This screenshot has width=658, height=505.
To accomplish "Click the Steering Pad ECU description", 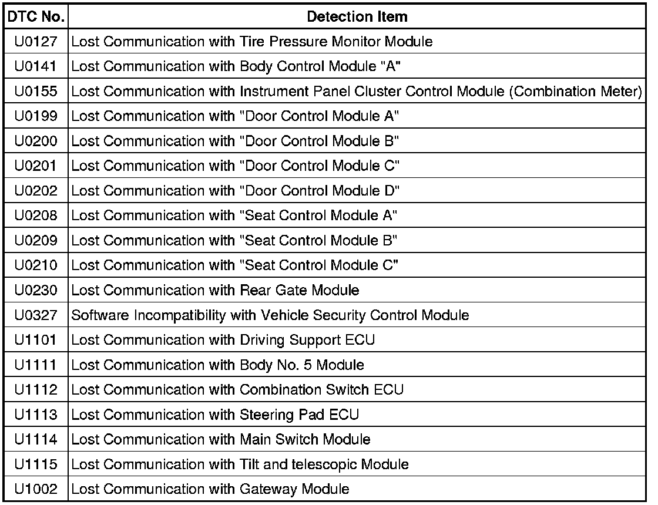I will pyautogui.click(x=215, y=415).
